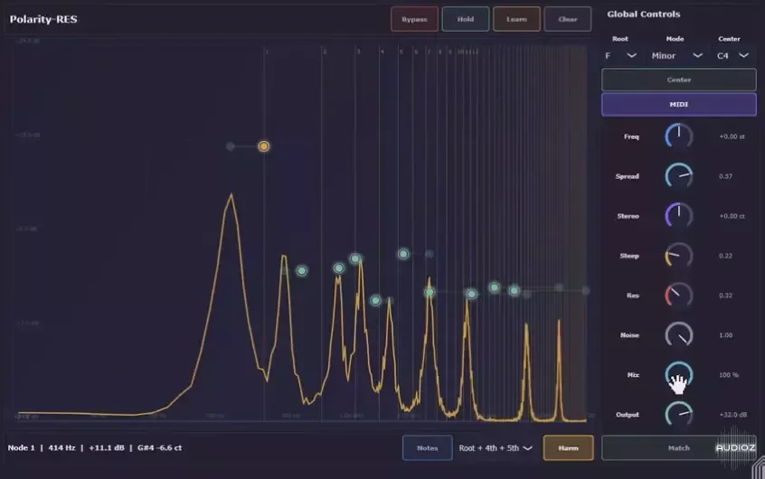Click the Steep knob
765x479 pixels.
679,256
